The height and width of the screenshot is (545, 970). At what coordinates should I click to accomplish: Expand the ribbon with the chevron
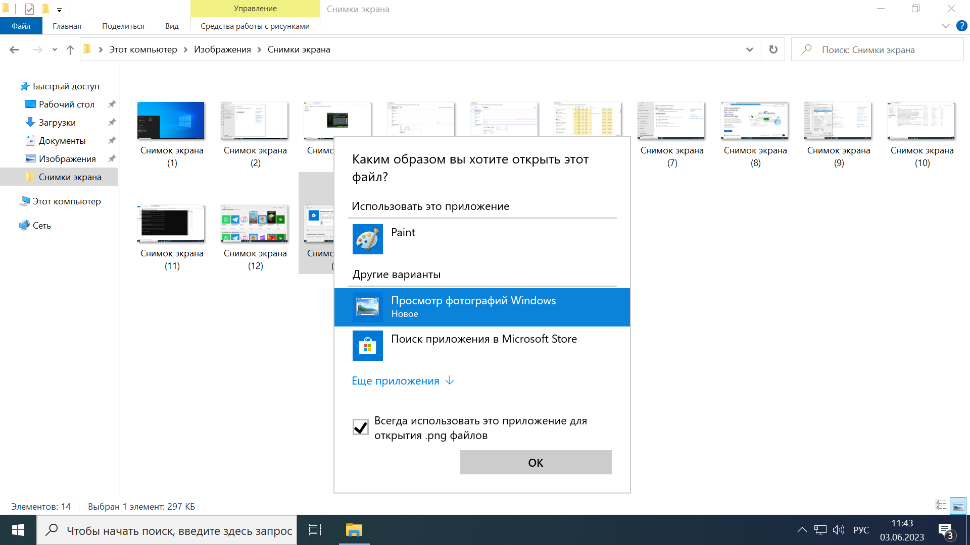[945, 26]
